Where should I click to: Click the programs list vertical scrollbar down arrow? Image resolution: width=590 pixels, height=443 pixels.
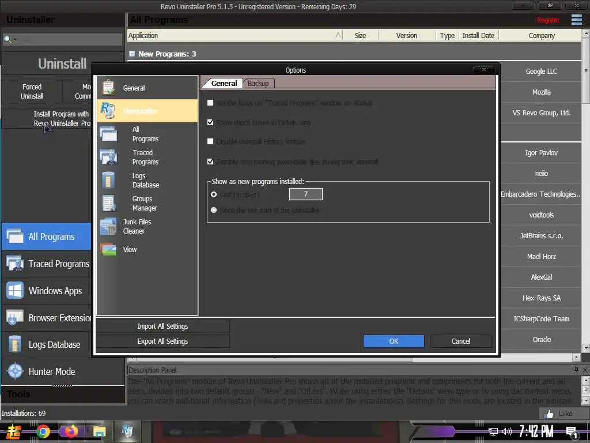[585, 347]
